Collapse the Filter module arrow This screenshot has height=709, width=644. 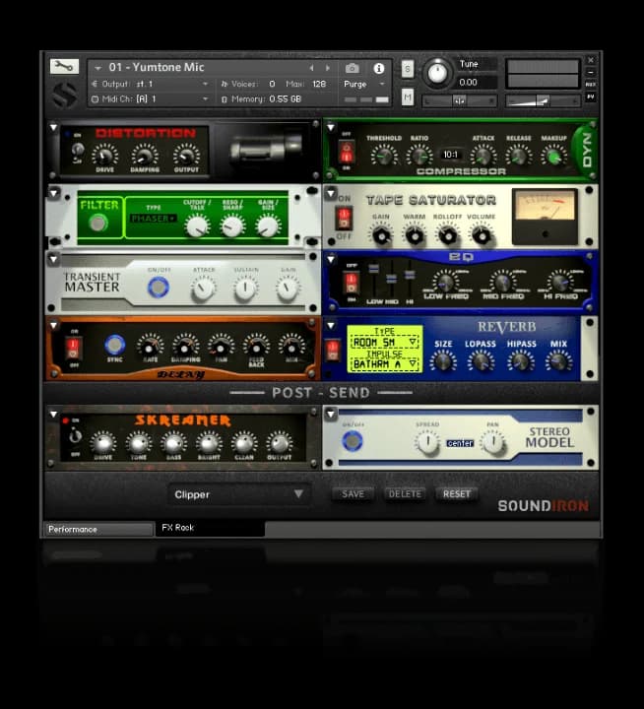click(54, 194)
